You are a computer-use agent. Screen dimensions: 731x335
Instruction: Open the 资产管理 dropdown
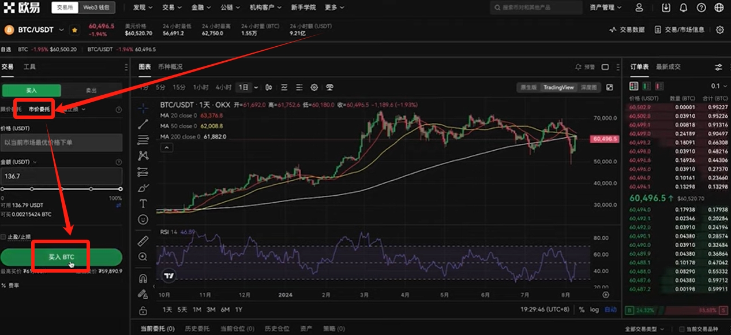[x=606, y=8]
